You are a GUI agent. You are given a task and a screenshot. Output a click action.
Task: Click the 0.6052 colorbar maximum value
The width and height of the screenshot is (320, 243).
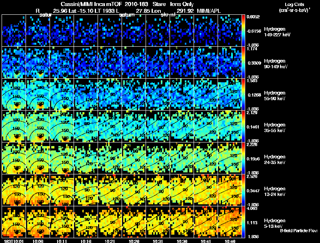[253, 17]
